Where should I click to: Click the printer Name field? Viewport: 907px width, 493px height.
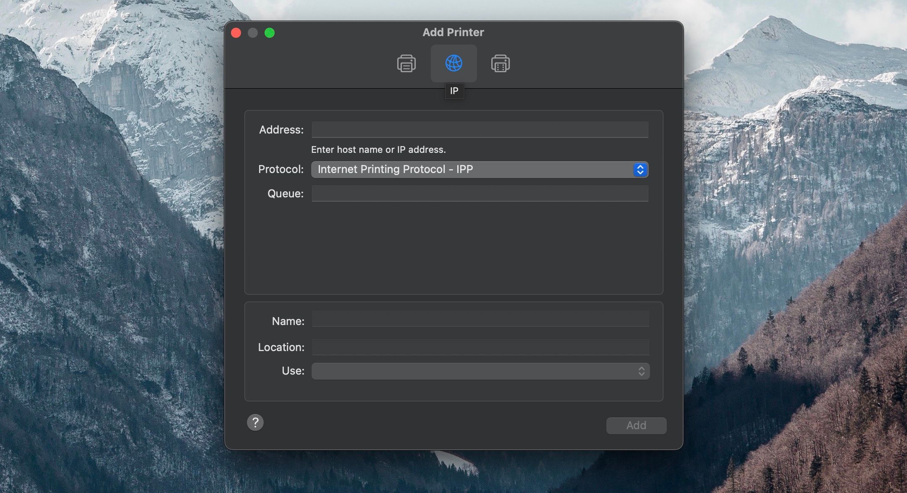pyautogui.click(x=480, y=319)
